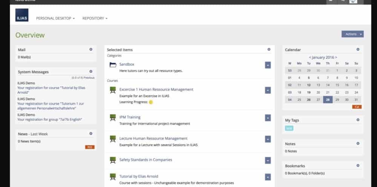The width and height of the screenshot is (377, 187).
Task: Click the ILIAS logo icon
Action: (22, 15)
